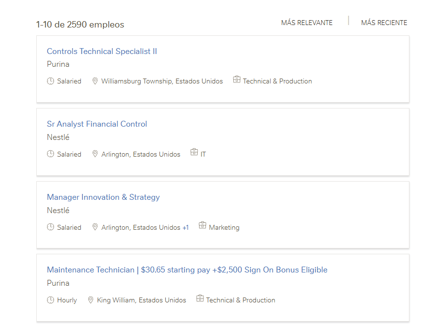The image size is (430, 325).
Task: Click location pin beside King William
Action: point(91,300)
